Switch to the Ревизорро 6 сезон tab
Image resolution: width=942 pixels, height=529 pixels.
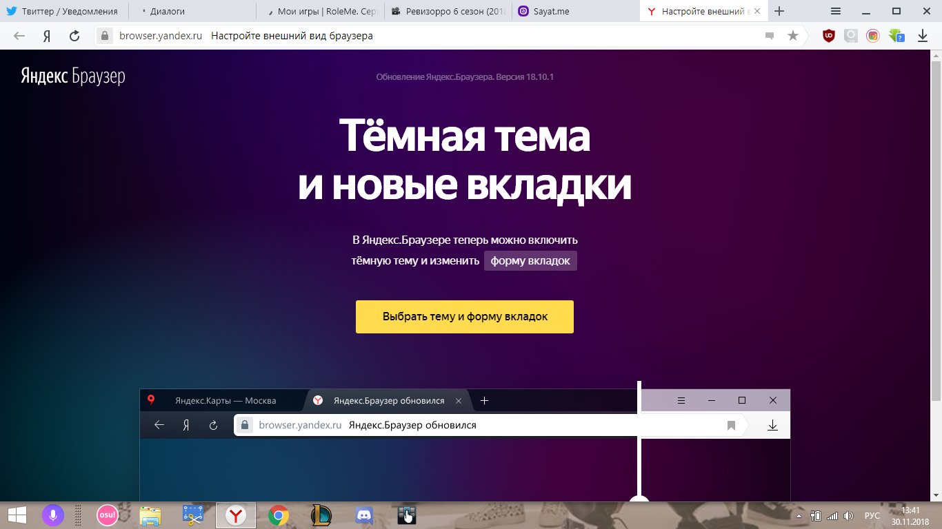coord(448,12)
